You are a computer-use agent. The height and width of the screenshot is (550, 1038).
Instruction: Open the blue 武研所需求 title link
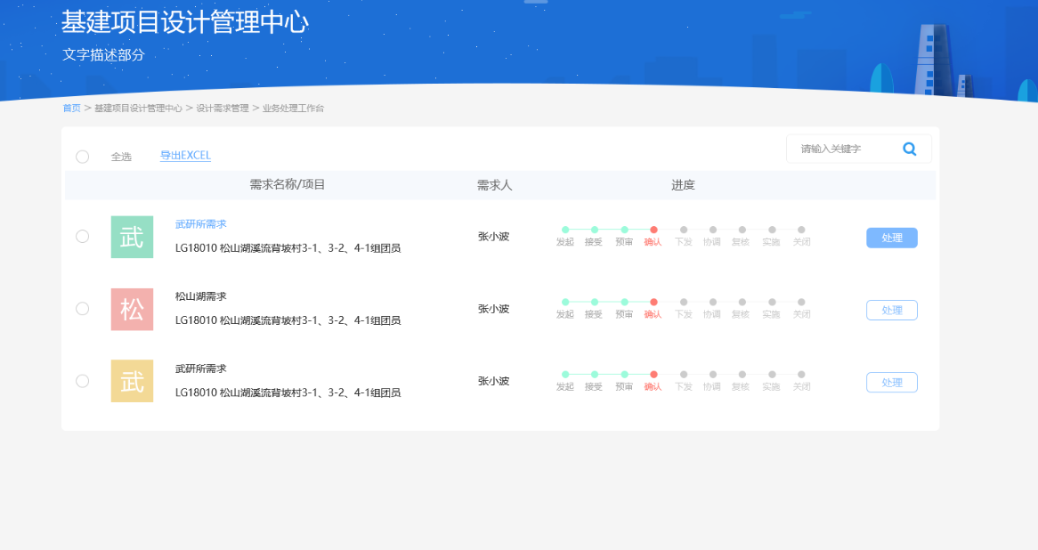click(x=200, y=224)
